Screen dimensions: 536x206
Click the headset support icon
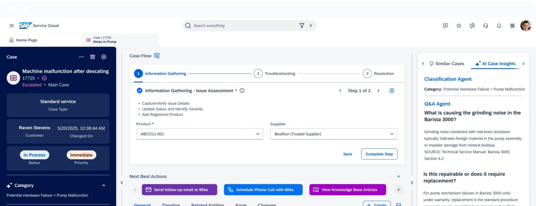(485, 26)
